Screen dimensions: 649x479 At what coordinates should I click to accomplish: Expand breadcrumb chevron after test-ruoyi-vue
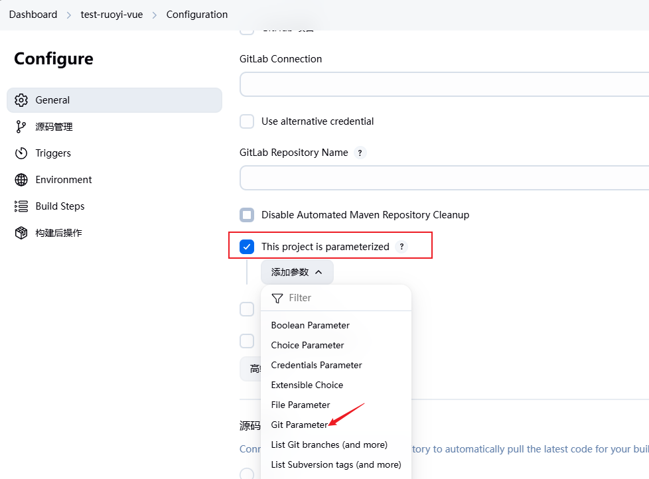tap(155, 15)
